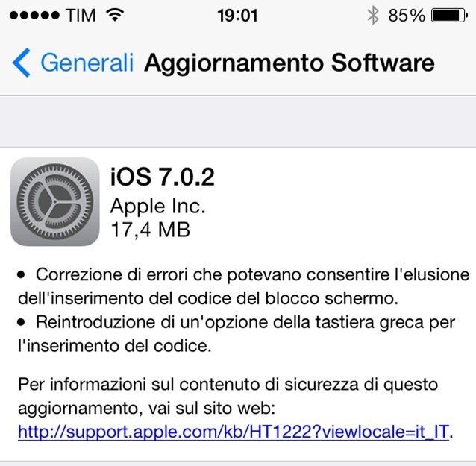Viewport: 476px width, 466px height.
Task: Tap the 17,4 MB update size
Action: coord(151,230)
